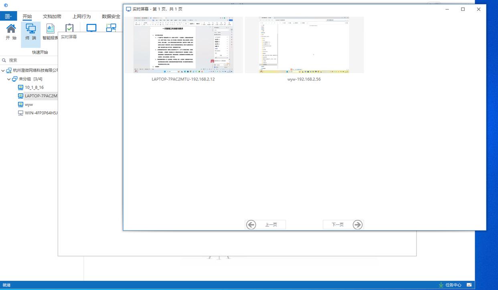
Task: Go to next page with 下一页
Action: [343, 225]
